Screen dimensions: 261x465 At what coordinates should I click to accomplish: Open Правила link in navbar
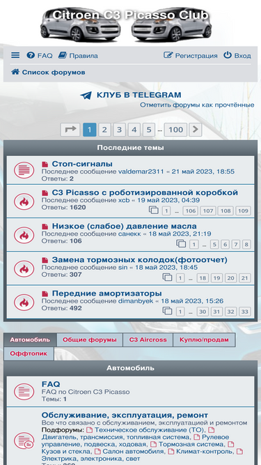pos(84,56)
